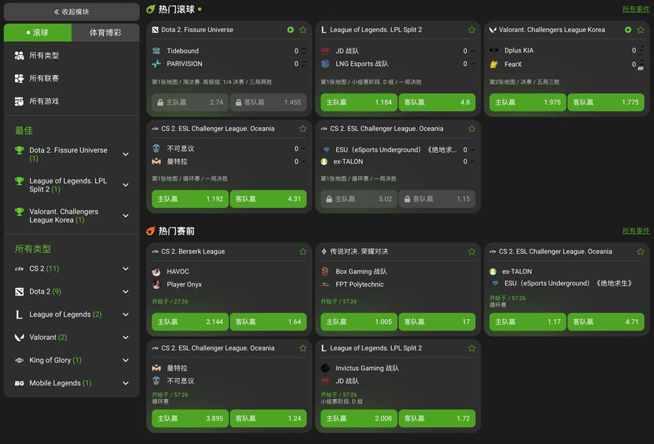Screen dimensions: 654x444
Task: Click the Box Gaming team logo
Action: pyautogui.click(x=325, y=271)
